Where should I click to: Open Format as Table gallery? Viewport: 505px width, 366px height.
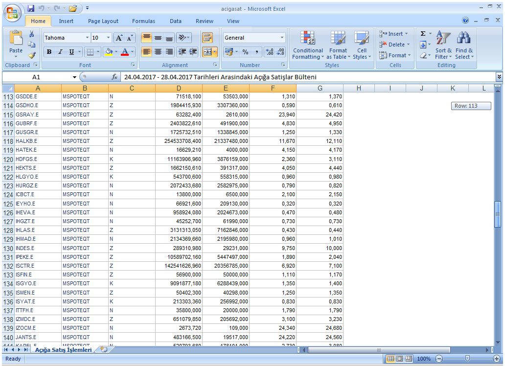click(338, 45)
